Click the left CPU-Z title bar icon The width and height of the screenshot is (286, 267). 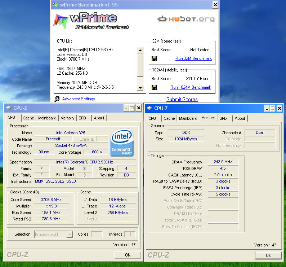click(x=9, y=108)
